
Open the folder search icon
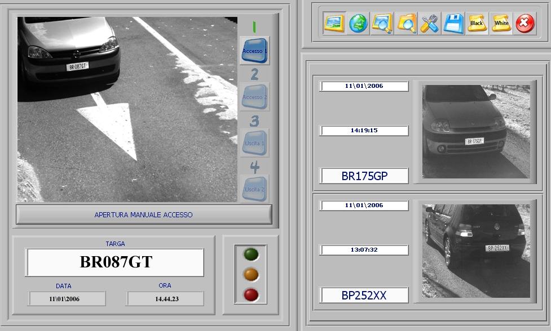pyautogui.click(x=406, y=24)
